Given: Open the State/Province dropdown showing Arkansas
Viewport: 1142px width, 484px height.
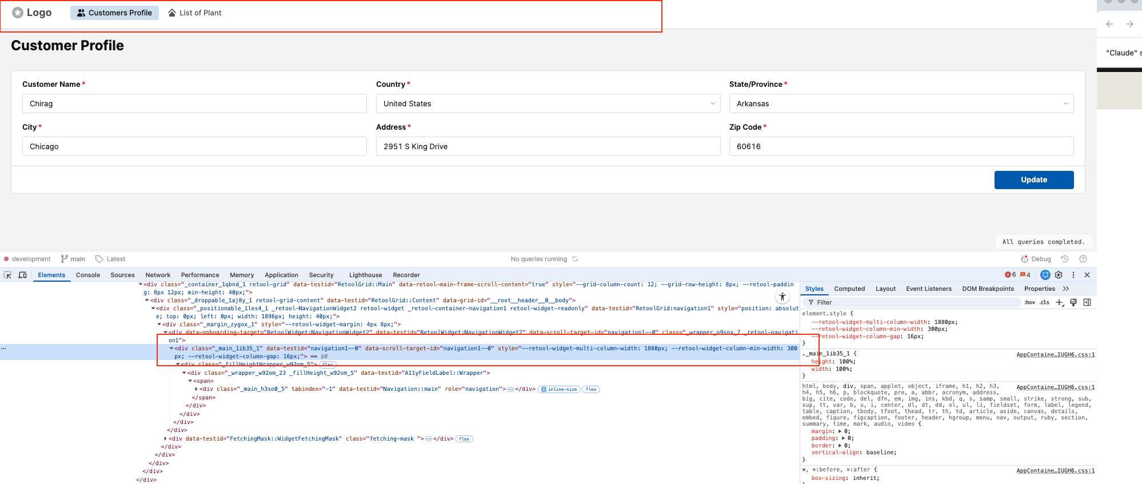Looking at the screenshot, I should (901, 103).
